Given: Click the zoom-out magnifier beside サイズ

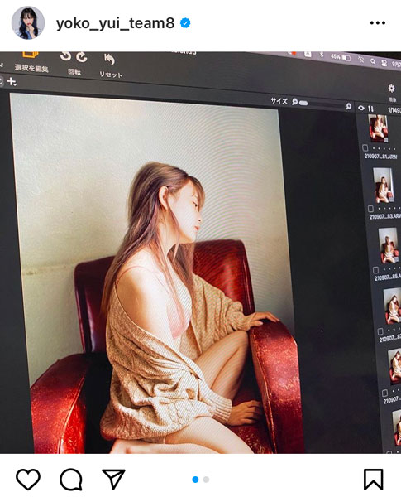Looking at the screenshot, I should tap(294, 102).
